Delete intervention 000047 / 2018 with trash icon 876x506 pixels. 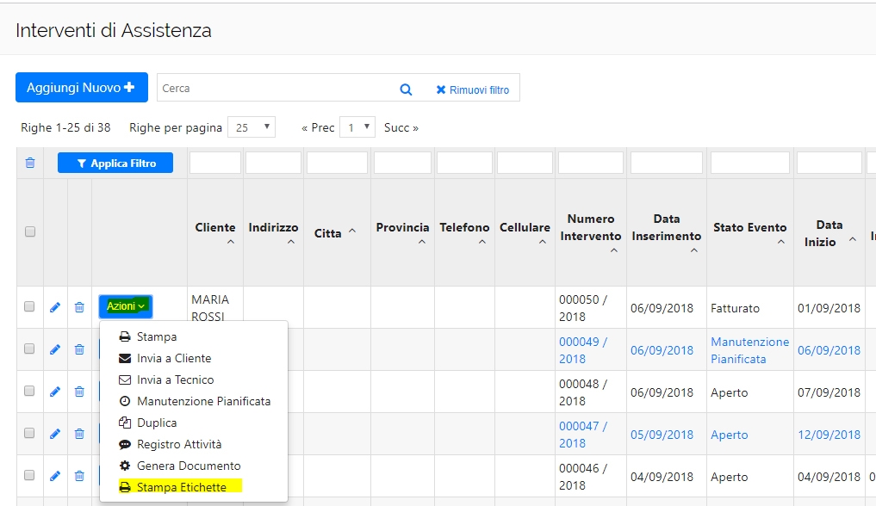point(79,434)
